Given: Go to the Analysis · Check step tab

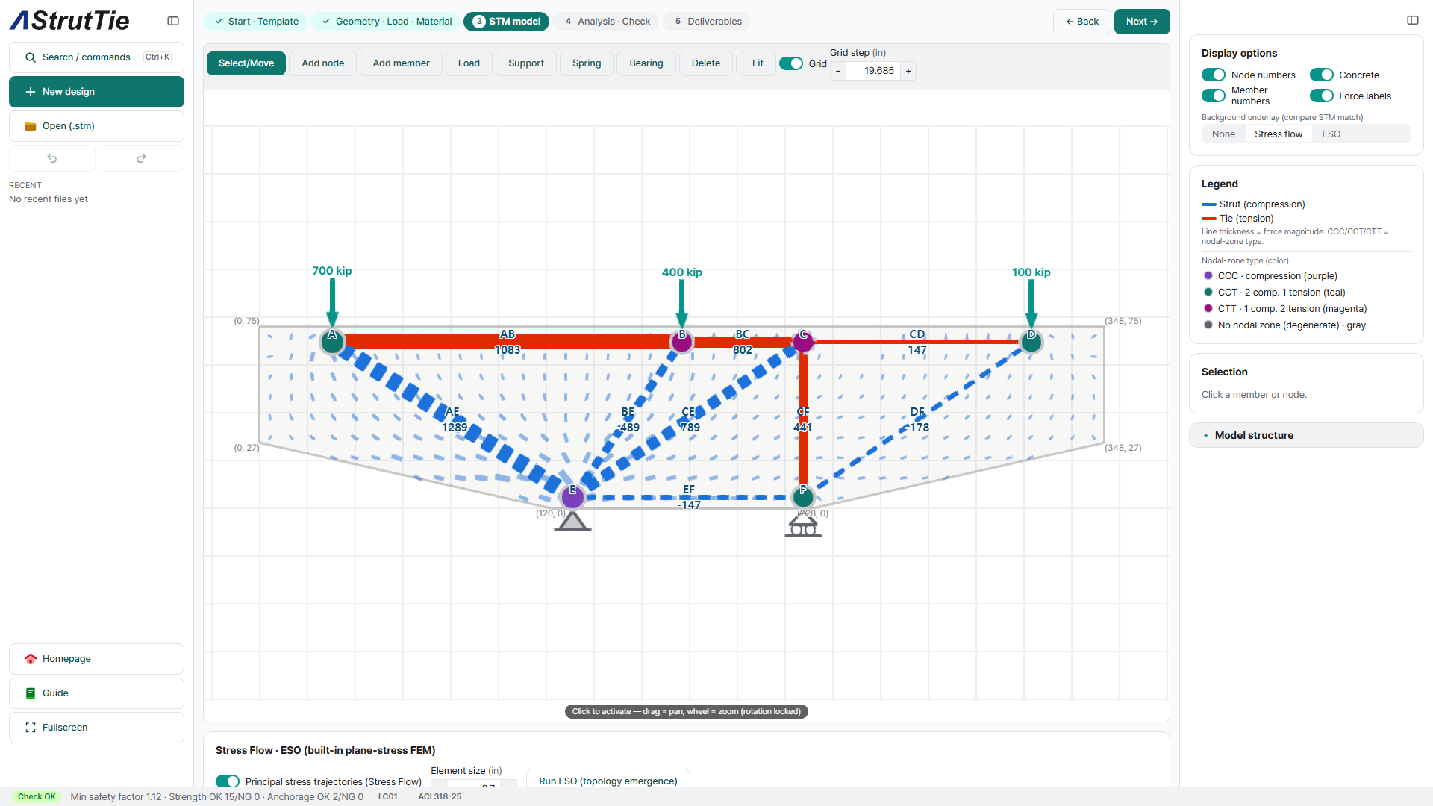Looking at the screenshot, I should [x=606, y=22].
